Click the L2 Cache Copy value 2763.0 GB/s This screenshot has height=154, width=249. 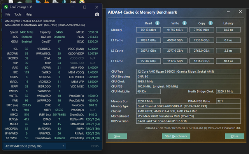point(202,51)
